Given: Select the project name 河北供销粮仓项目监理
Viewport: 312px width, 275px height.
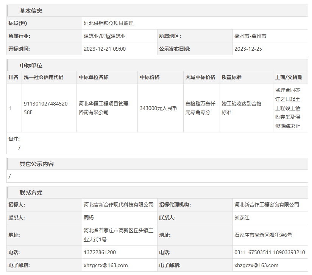Looking at the screenshot, I should [109, 23].
